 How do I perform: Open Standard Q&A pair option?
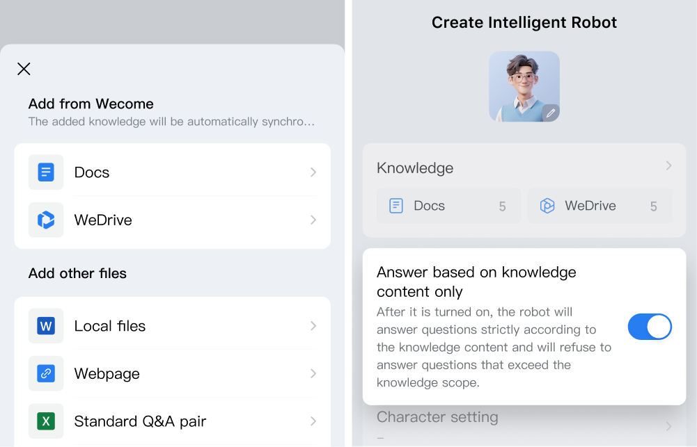click(x=173, y=421)
